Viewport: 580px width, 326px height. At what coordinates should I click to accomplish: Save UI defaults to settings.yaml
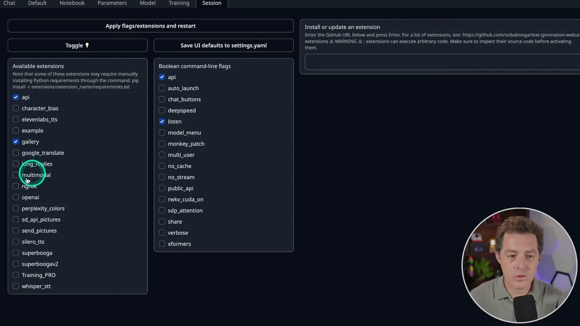[224, 45]
